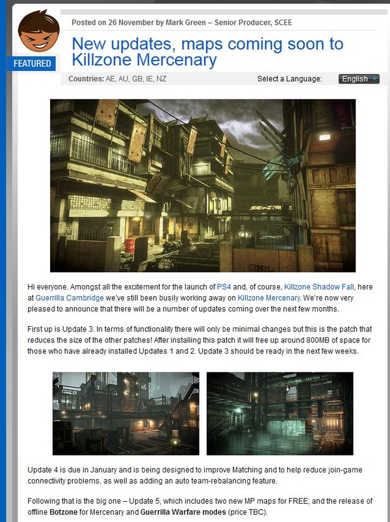
Task: Click the cartoon author avatar icon
Action: click(x=38, y=31)
